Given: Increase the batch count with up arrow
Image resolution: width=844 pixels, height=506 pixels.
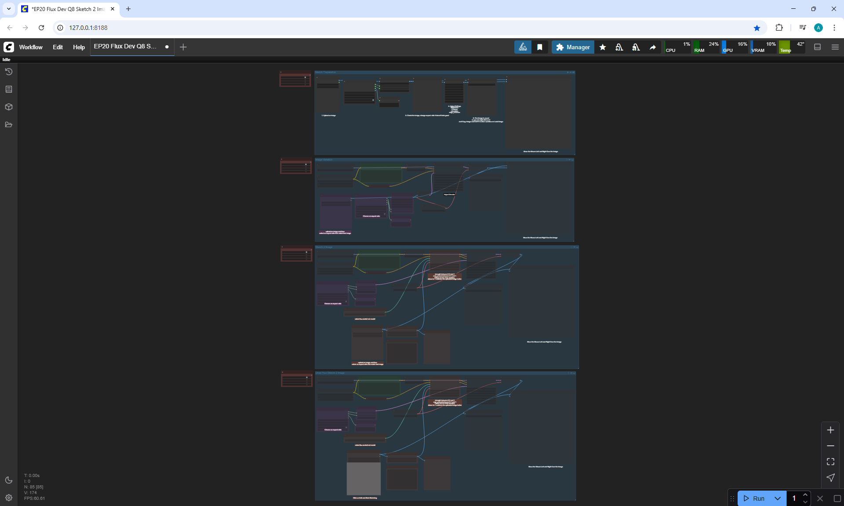Looking at the screenshot, I should (805, 495).
